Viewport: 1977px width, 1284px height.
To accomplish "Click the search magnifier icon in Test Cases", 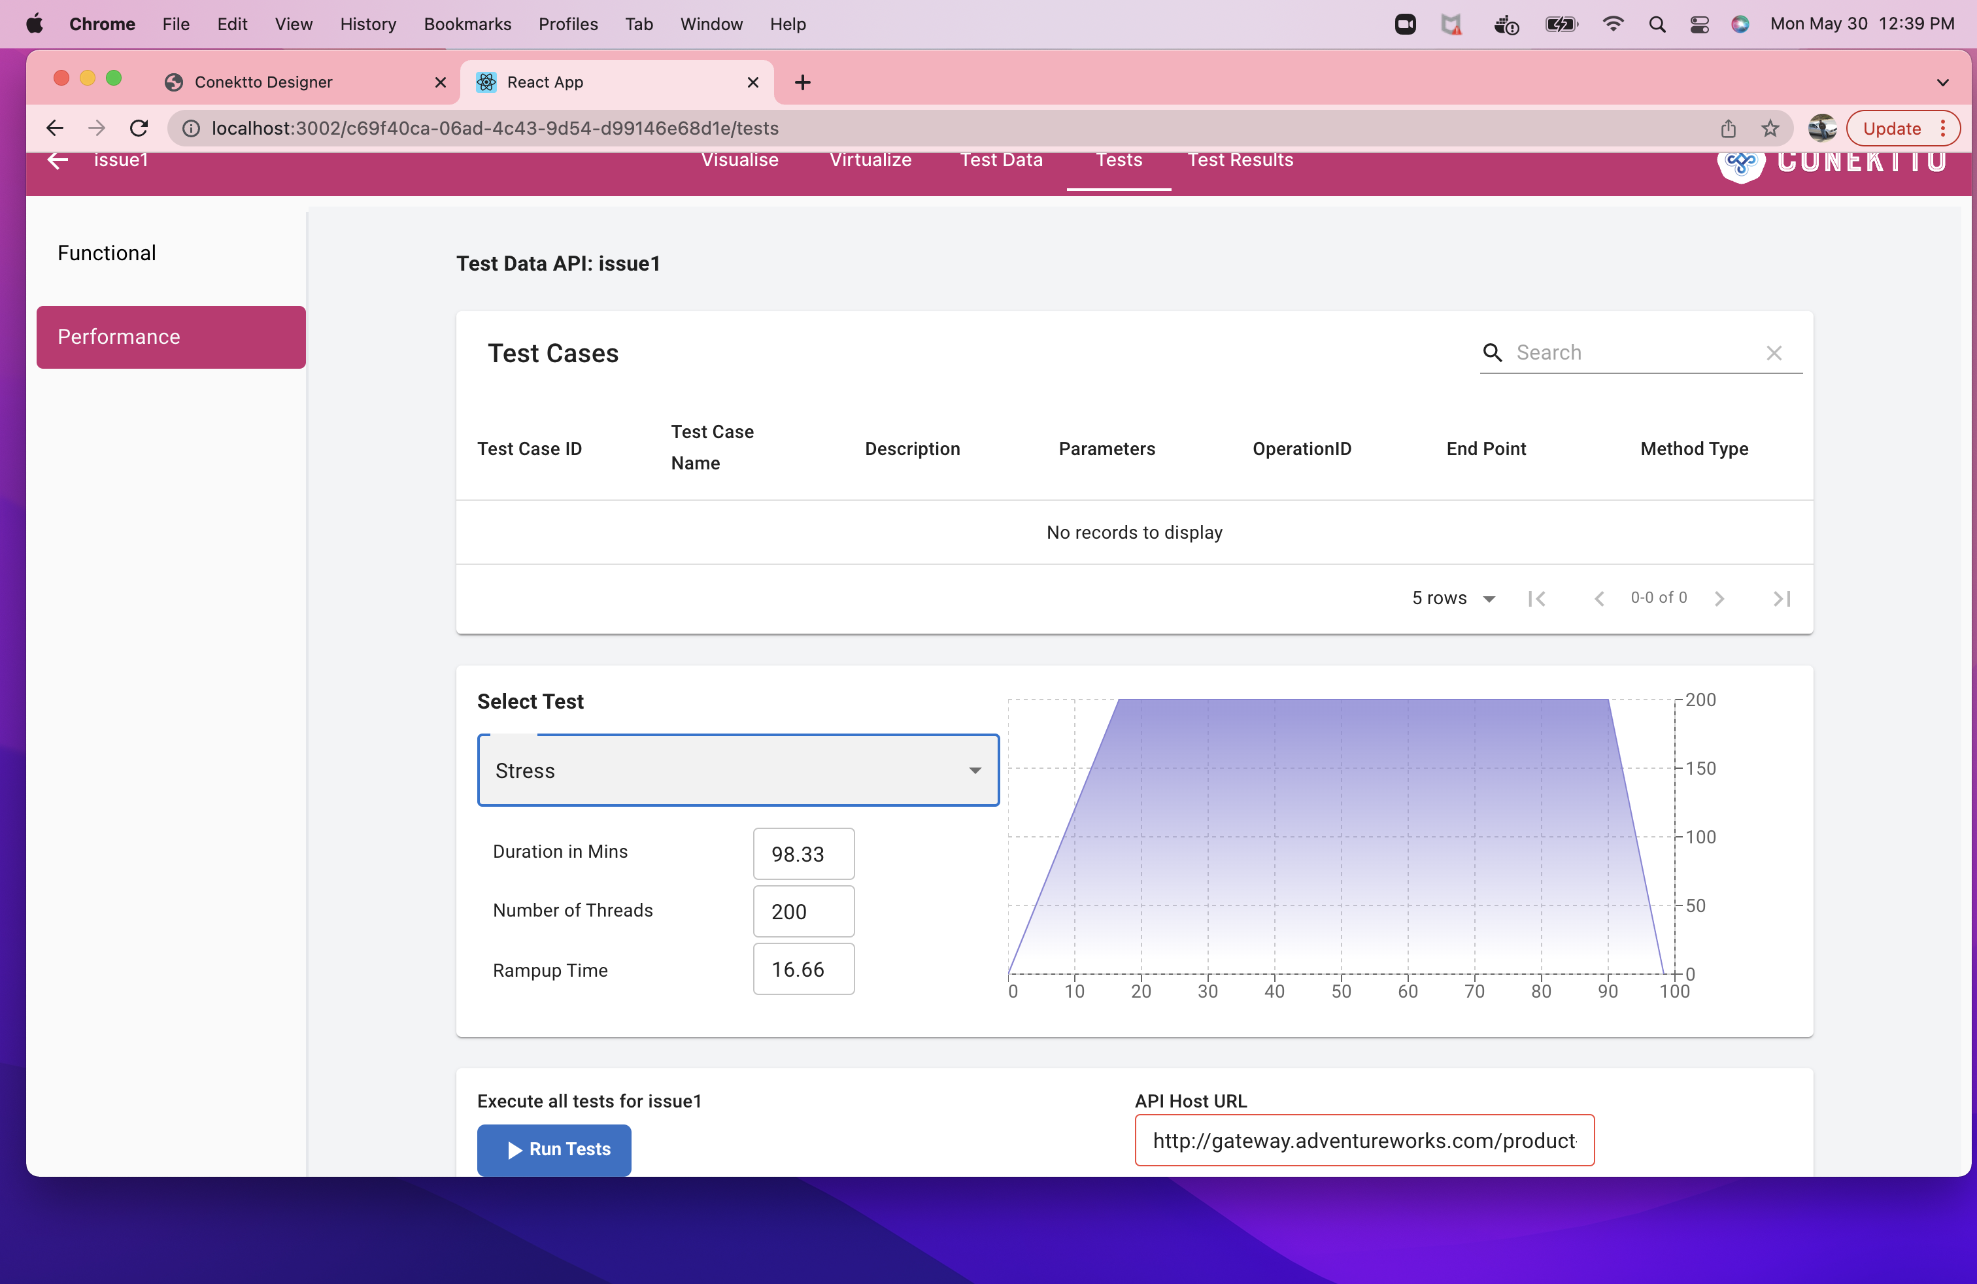I will point(1493,353).
